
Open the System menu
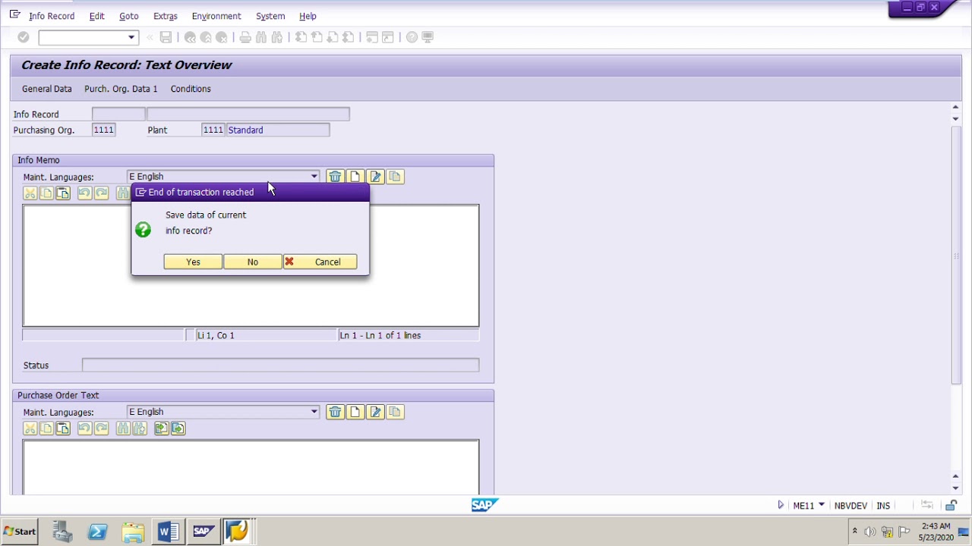tap(270, 16)
